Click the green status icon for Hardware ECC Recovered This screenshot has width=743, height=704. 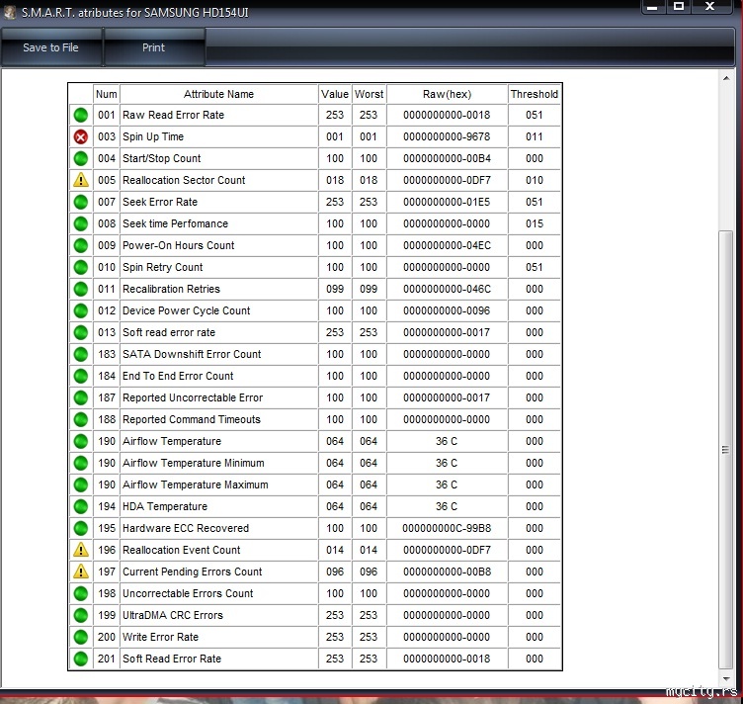point(81,528)
